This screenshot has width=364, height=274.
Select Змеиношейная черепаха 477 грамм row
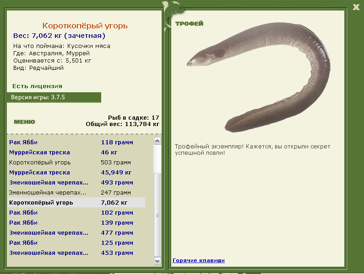76,233
